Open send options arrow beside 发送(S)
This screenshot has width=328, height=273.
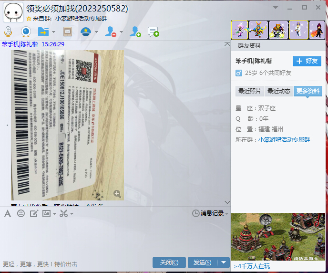tap(224, 262)
